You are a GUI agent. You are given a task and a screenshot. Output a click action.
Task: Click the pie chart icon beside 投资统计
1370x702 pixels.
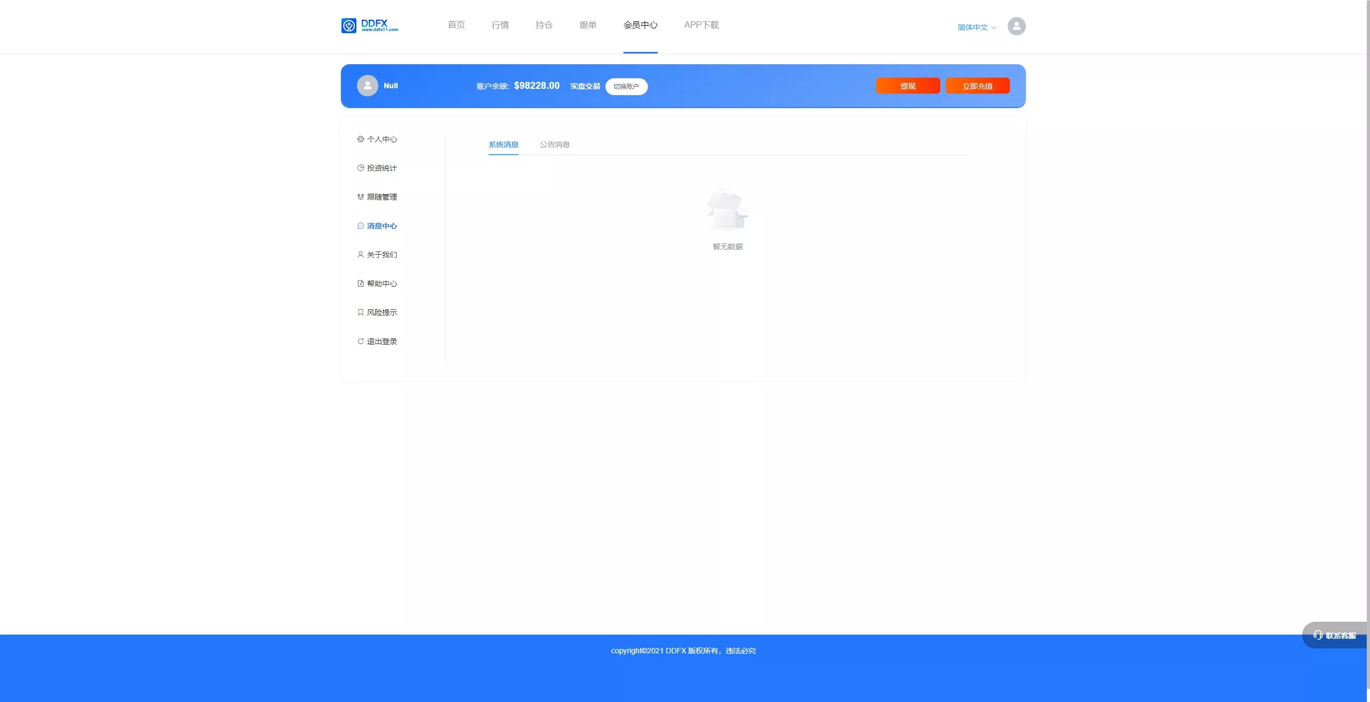click(x=361, y=168)
